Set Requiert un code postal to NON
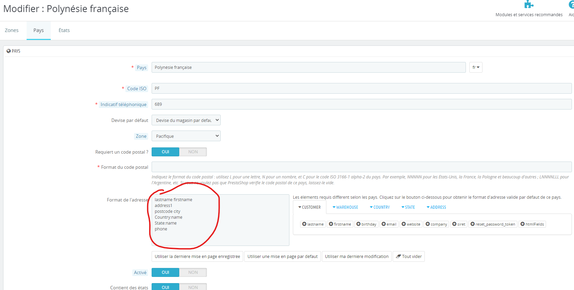 coord(193,152)
